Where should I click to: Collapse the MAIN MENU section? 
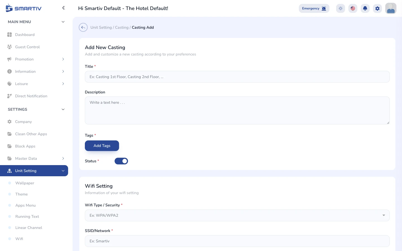[x=63, y=22]
